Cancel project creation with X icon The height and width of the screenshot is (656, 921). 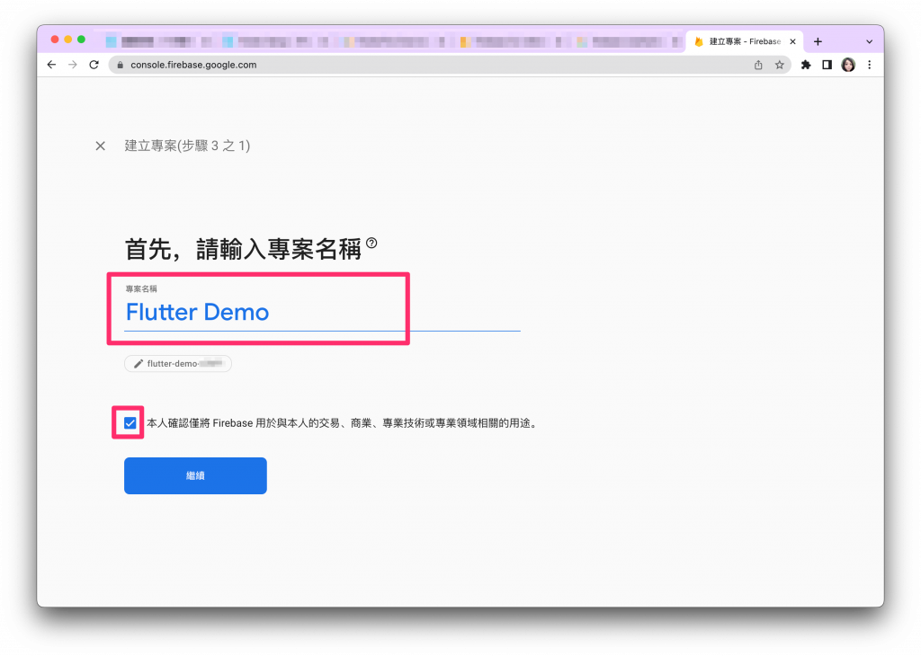coord(101,146)
